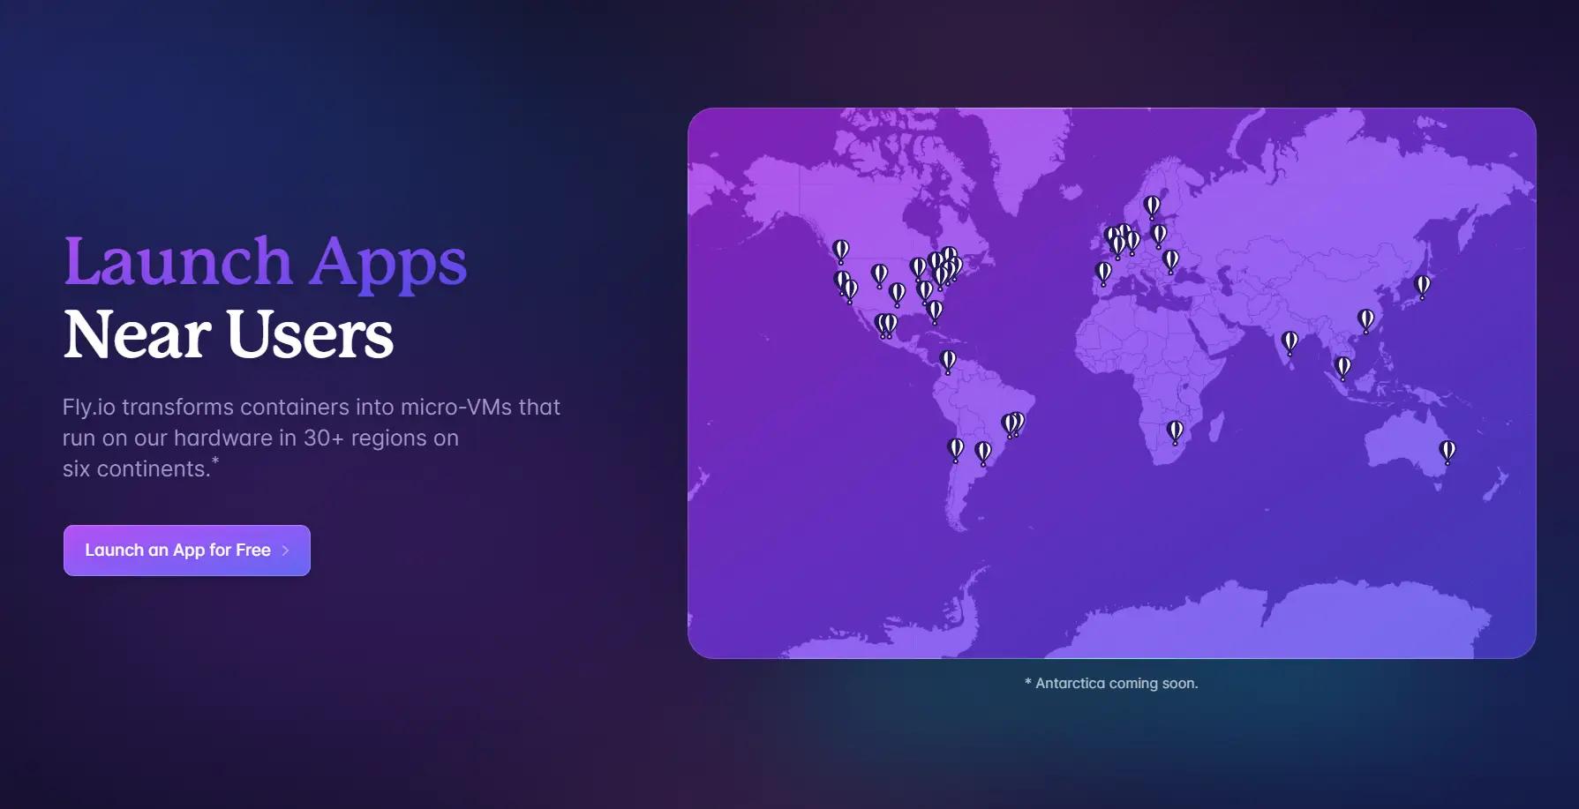
Task: Click the balloon marker over Mexico
Action: pyautogui.click(x=886, y=325)
